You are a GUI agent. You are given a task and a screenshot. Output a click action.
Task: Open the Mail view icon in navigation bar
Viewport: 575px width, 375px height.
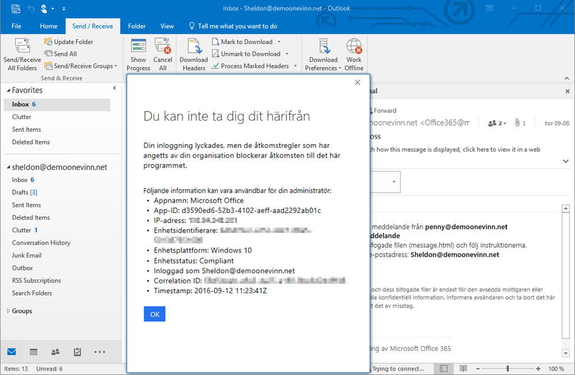coord(11,352)
